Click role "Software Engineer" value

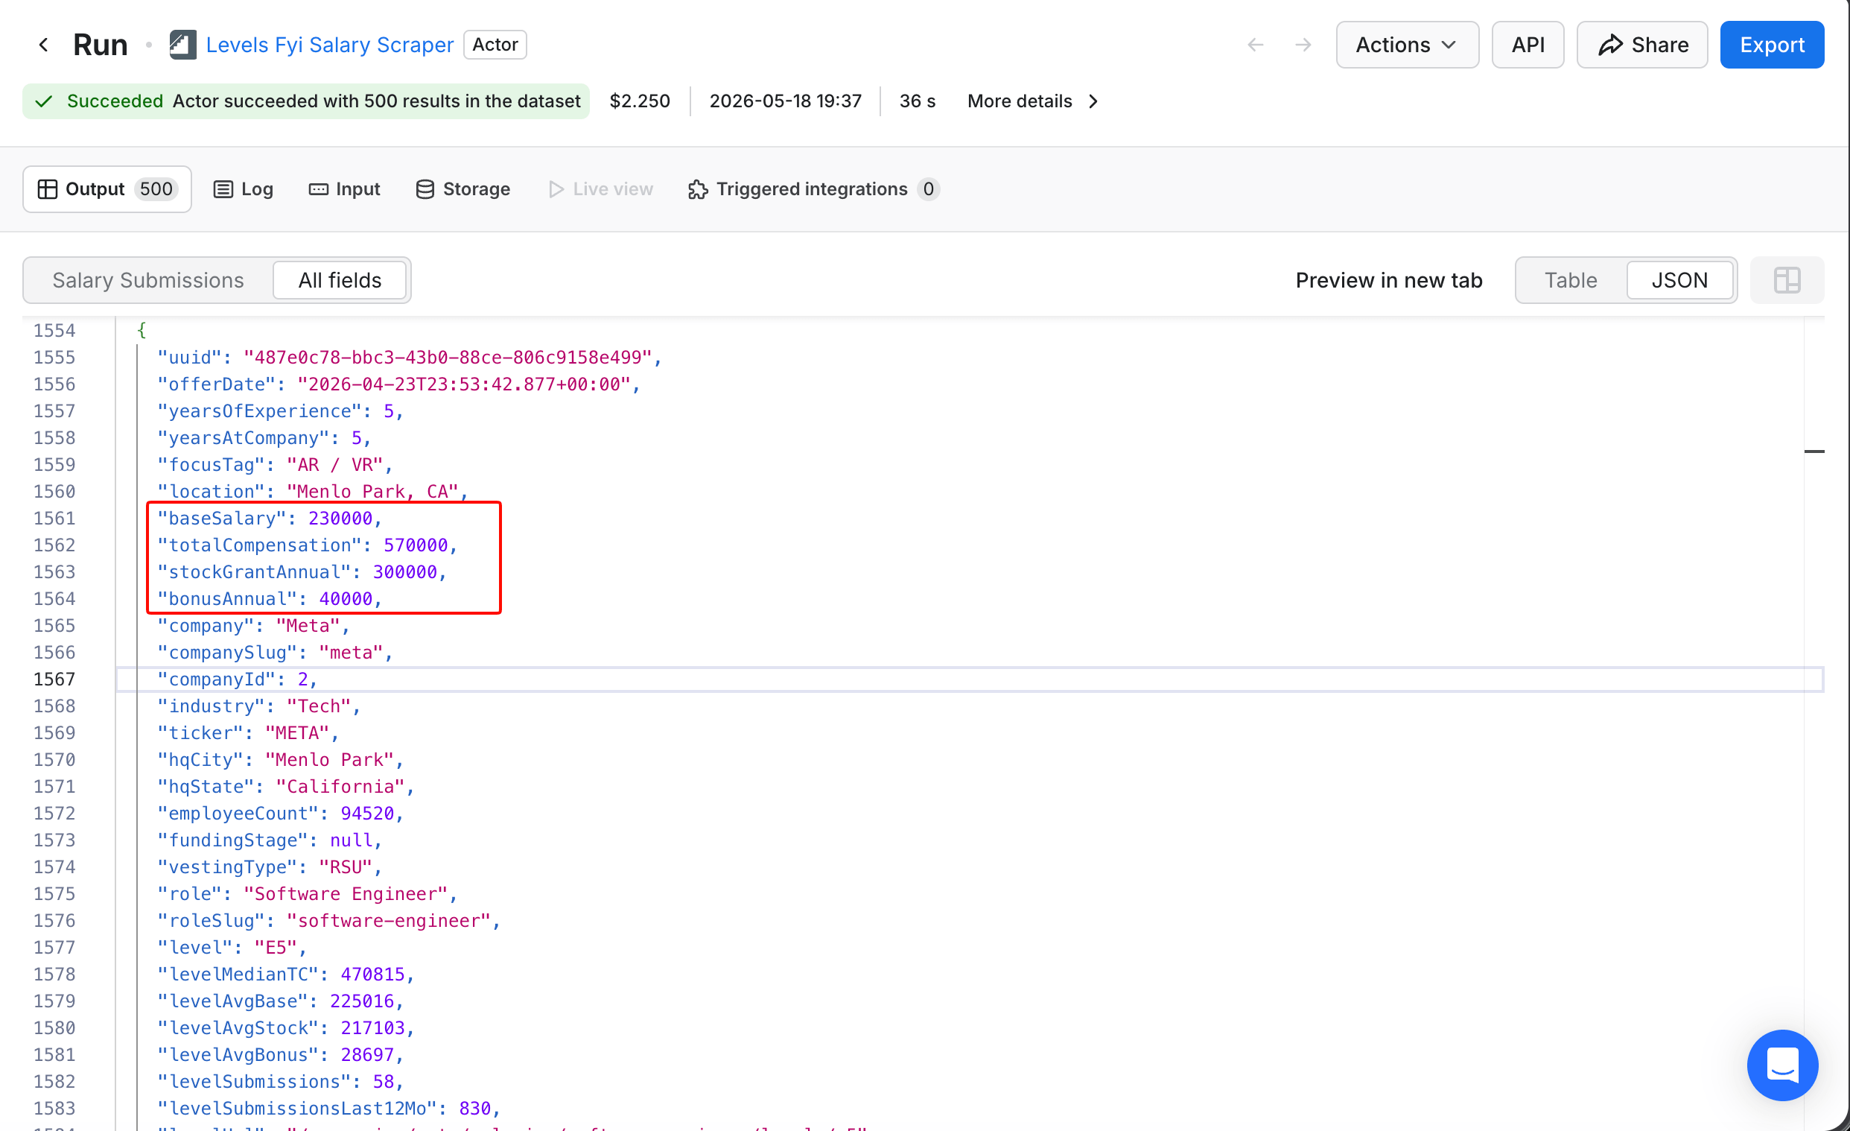[x=346, y=894]
